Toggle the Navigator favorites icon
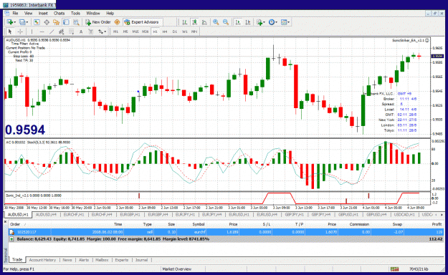Screen dimensions: 448x275 57,22
